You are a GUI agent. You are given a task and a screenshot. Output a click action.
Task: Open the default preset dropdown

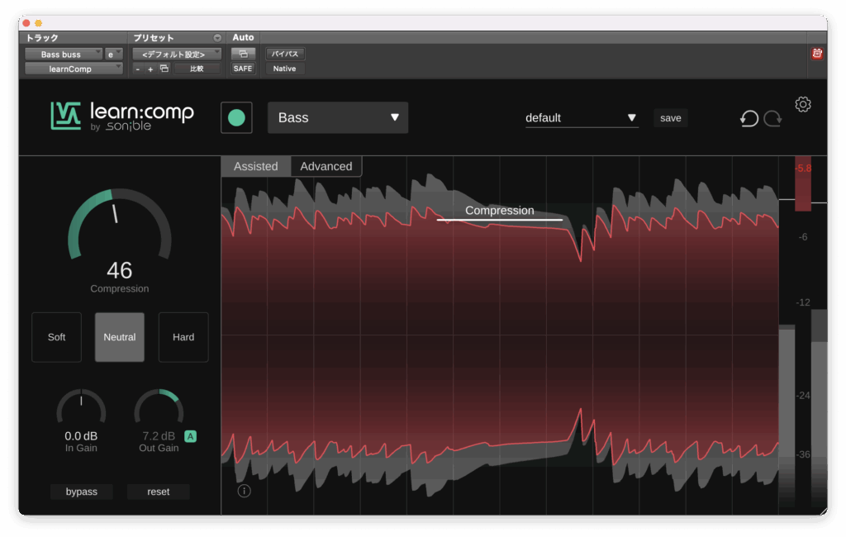(582, 117)
